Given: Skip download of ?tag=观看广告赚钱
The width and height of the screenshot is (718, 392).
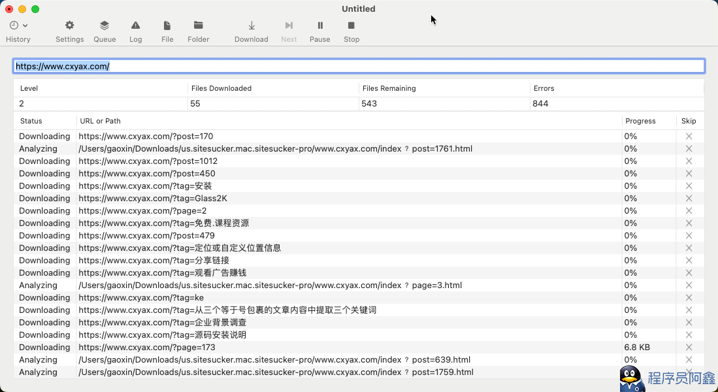Looking at the screenshot, I should tap(688, 272).
